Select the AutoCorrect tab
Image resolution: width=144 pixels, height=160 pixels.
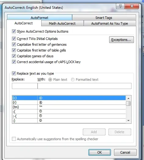[24, 23]
